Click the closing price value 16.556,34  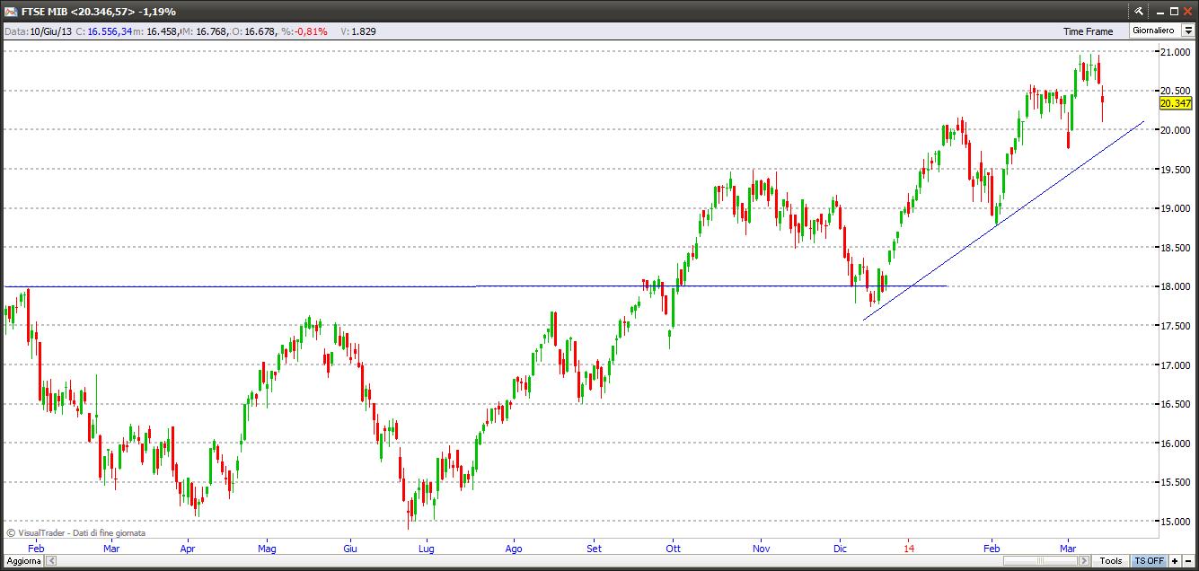tap(110, 31)
